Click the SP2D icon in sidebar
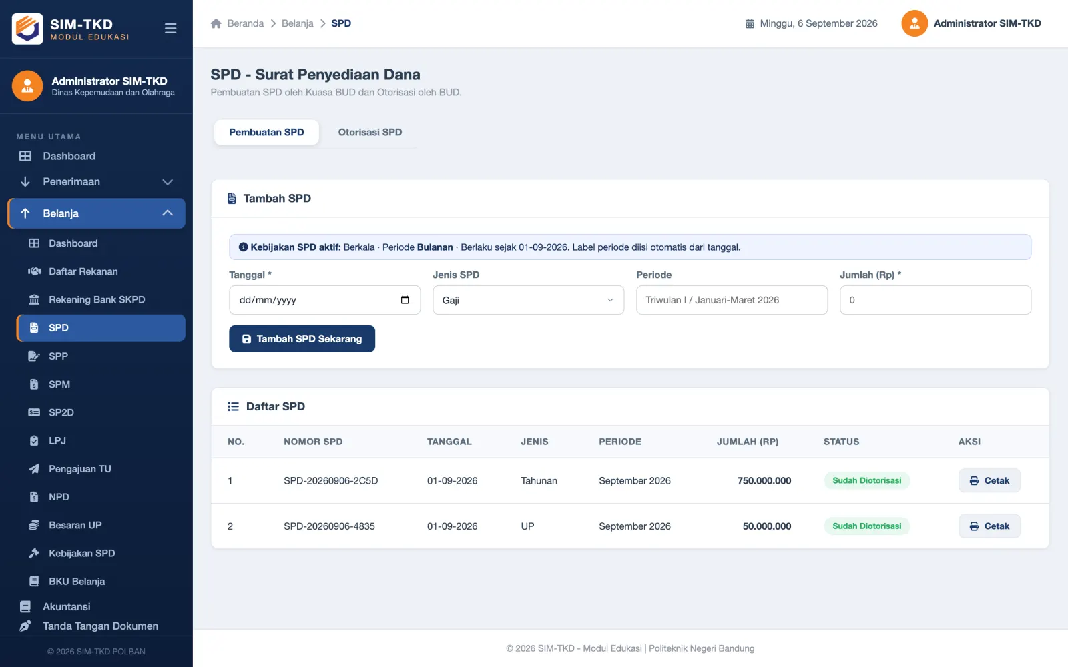Image resolution: width=1068 pixels, height=667 pixels. coord(34,412)
